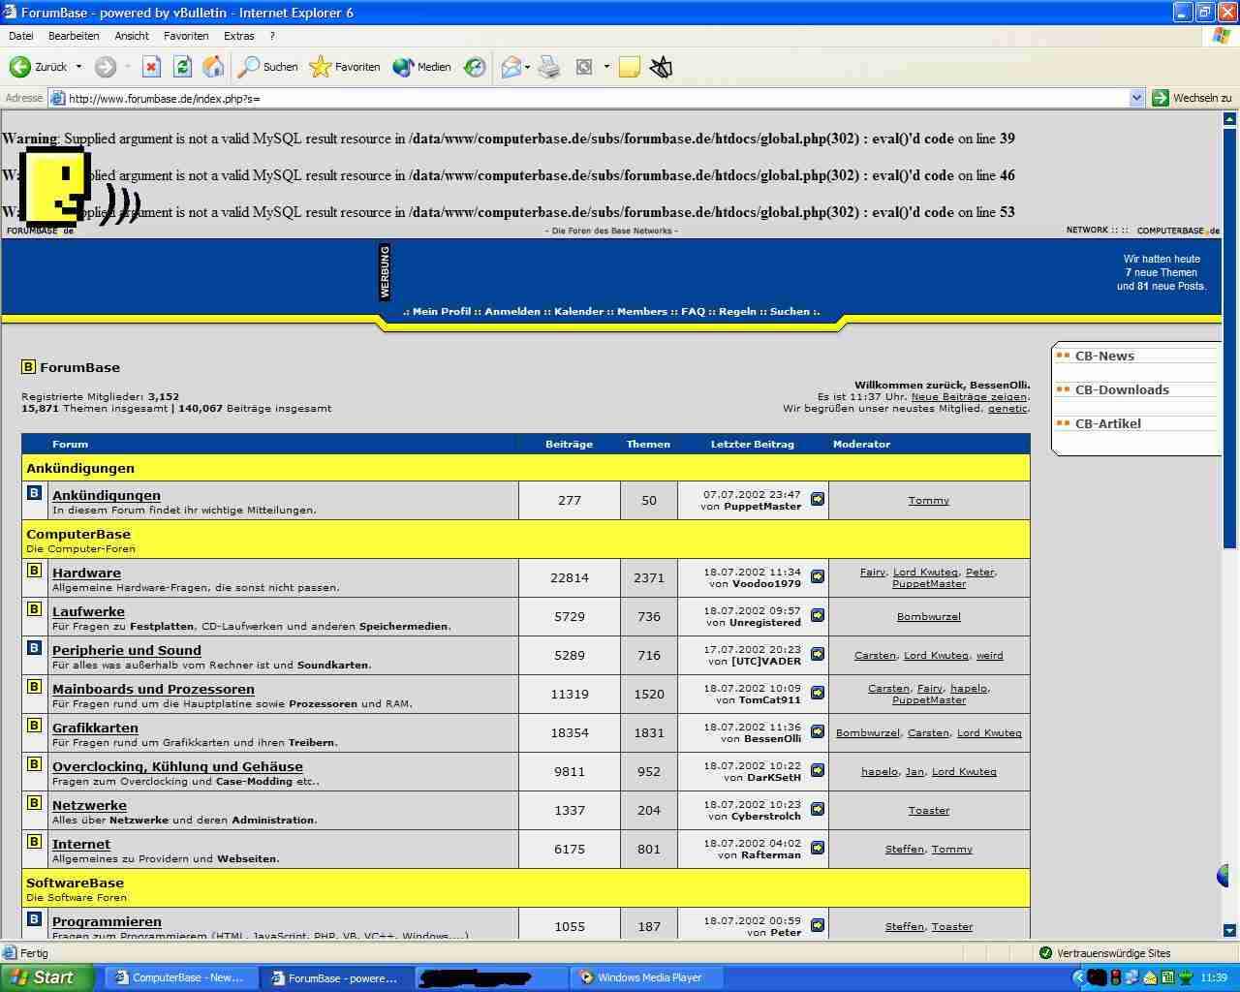The image size is (1240, 992).
Task: Click the Wechseln zu go button
Action: (1192, 98)
